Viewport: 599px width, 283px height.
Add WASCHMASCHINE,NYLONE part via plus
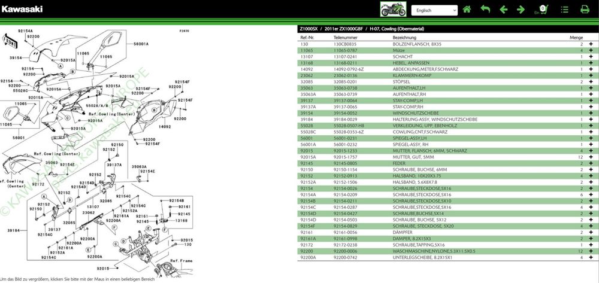(x=591, y=251)
